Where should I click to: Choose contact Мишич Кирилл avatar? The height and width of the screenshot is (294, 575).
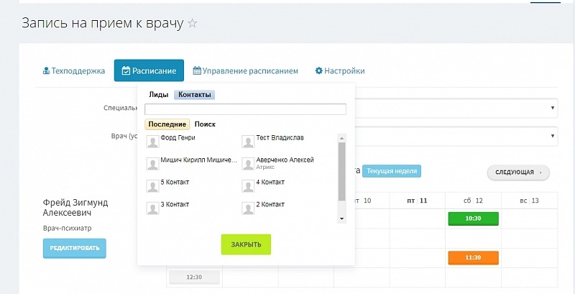coord(152,163)
